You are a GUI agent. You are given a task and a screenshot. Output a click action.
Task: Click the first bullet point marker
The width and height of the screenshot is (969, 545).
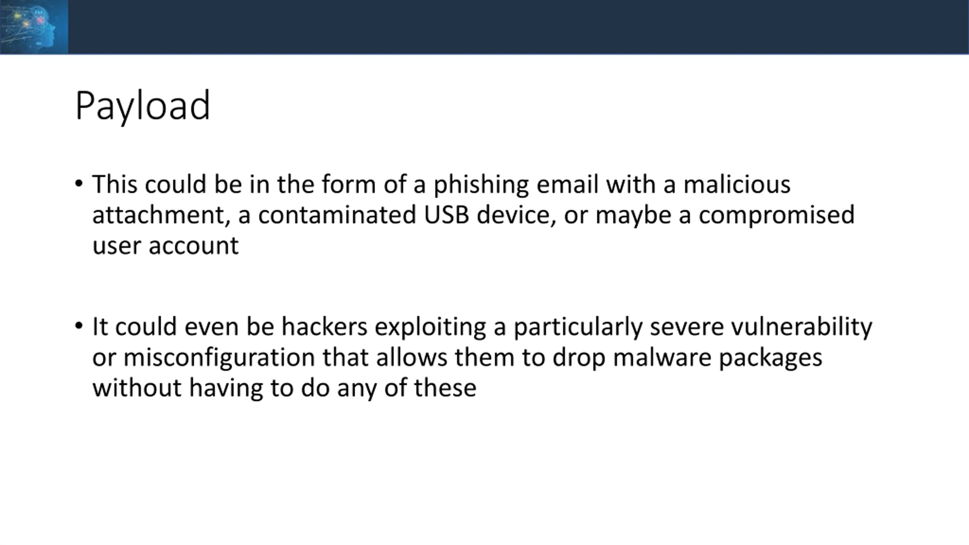click(79, 184)
